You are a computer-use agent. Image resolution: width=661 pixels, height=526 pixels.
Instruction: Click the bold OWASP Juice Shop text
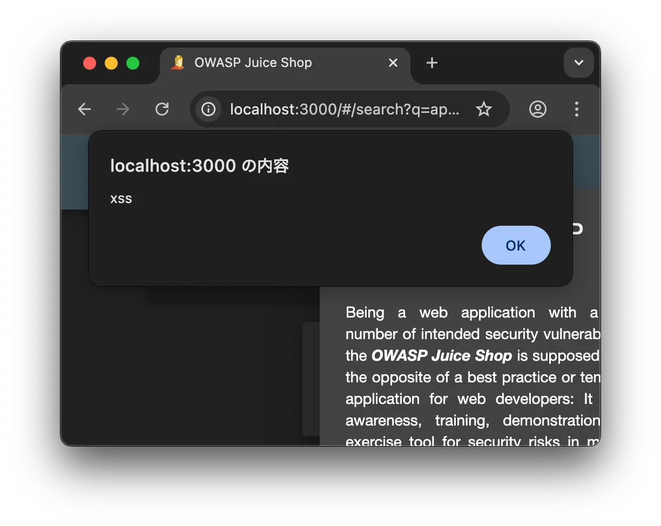441,356
